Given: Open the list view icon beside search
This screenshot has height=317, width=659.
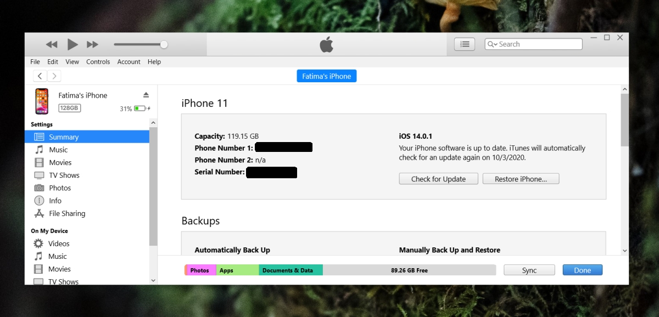Looking at the screenshot, I should pos(465,44).
